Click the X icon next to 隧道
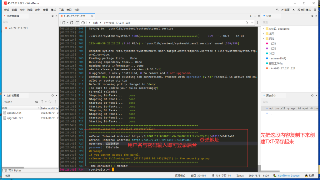Image resolution: width=320 pixels, height=180 pixels. coord(293,10)
